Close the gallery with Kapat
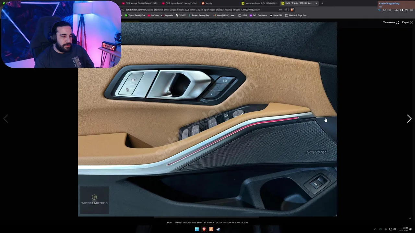 (x=407, y=22)
